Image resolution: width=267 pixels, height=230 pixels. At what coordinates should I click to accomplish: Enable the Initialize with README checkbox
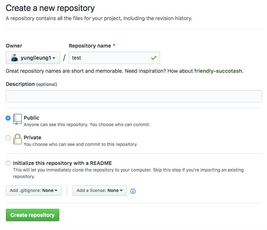click(8, 163)
